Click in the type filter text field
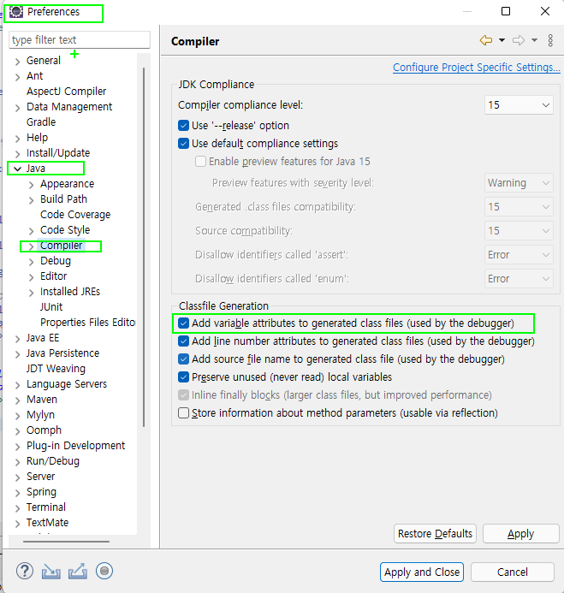 point(80,39)
